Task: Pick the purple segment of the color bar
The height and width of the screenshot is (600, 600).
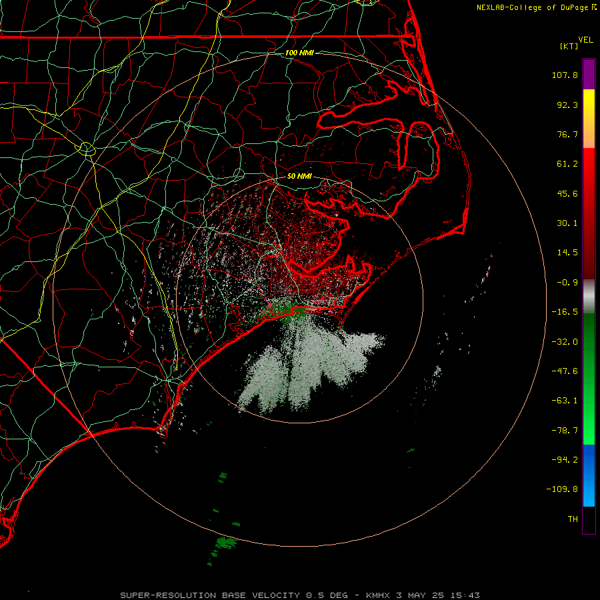Action: coord(589,75)
